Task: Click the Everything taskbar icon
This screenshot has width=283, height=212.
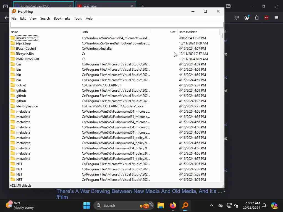Action: click(x=185, y=205)
